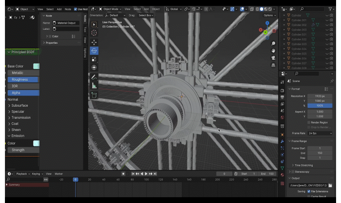This screenshot has width=341, height=203.
Task: Open the viewport Options popover
Action: pyautogui.click(x=270, y=16)
